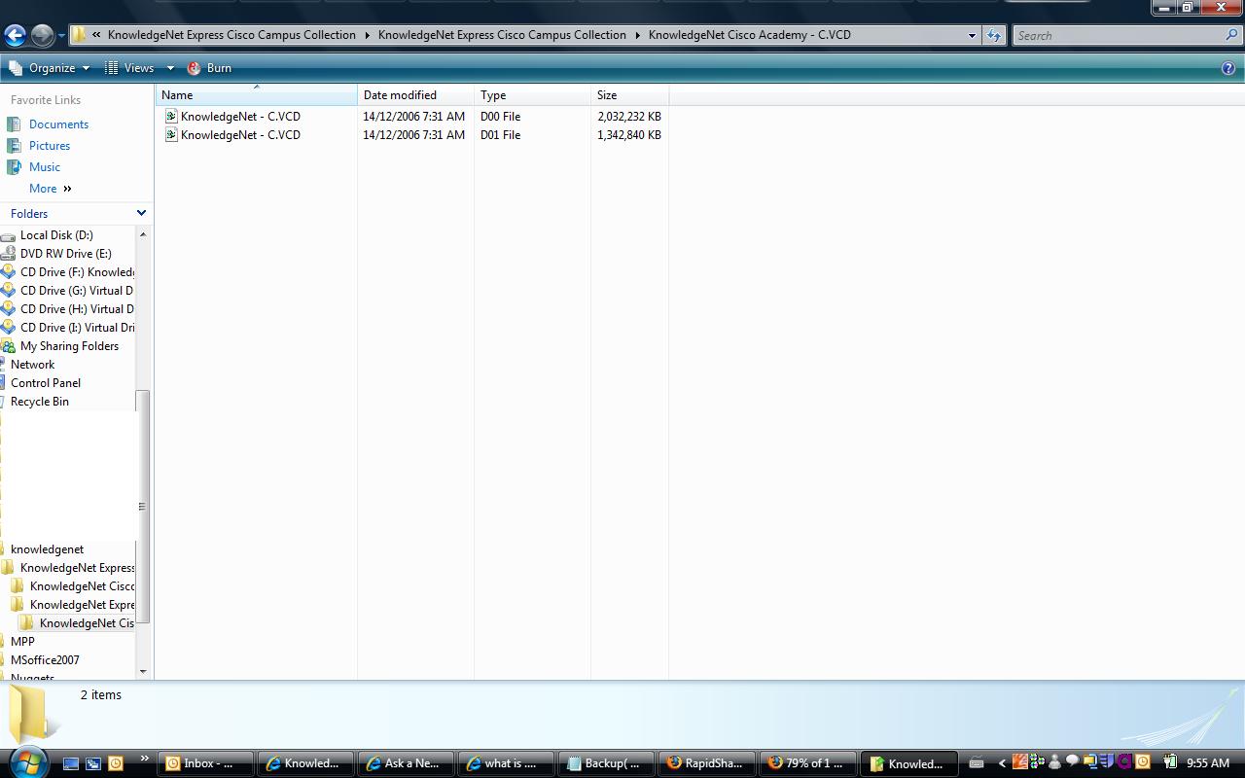Click the Refresh button beside address bar

[993, 35]
